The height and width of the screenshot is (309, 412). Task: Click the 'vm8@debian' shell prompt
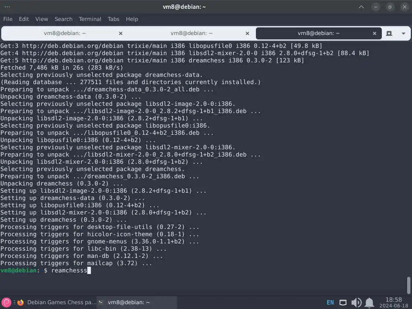pos(20,270)
